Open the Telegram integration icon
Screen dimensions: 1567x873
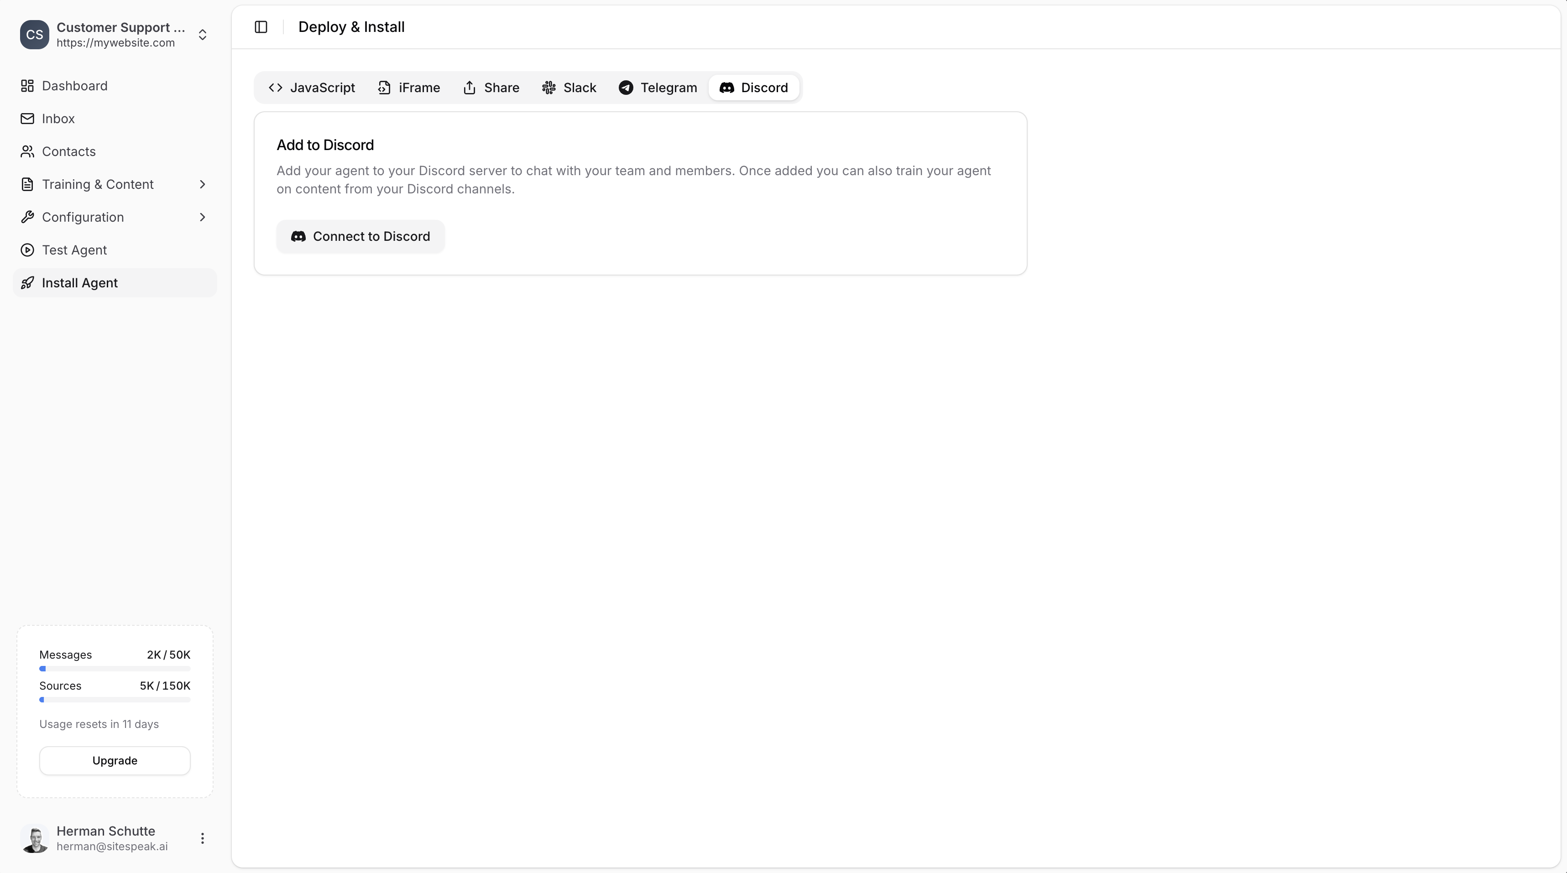[625, 88]
